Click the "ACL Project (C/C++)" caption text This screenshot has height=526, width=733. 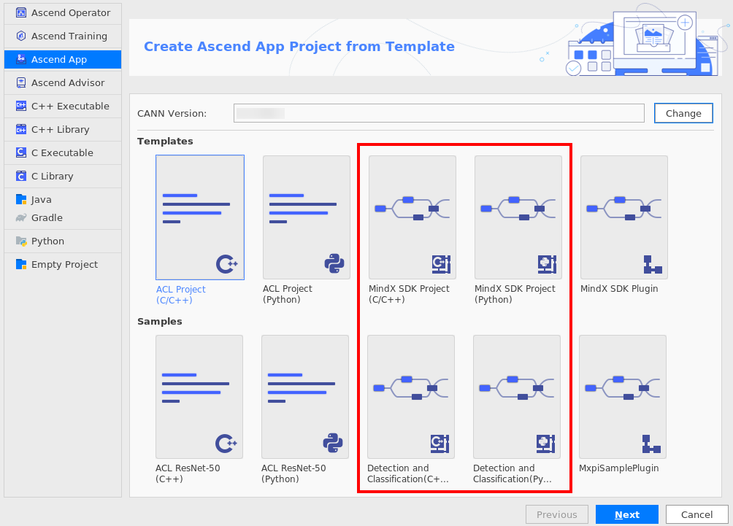181,295
